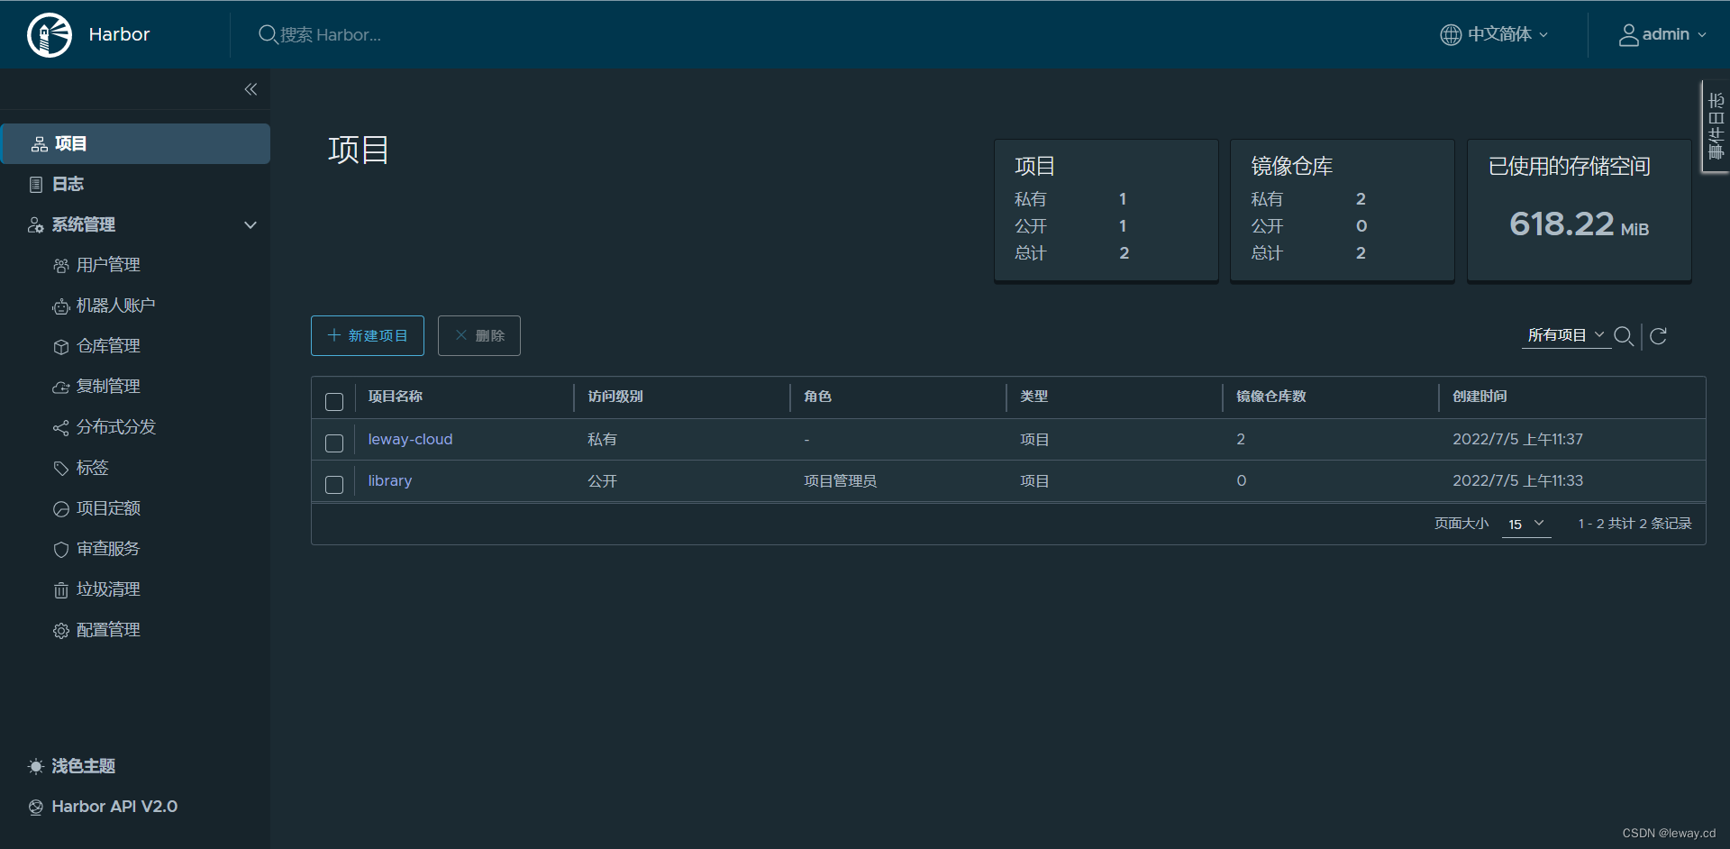This screenshot has width=1730, height=849.
Task: Collapse the sidebar with double-chevron icon
Action: pos(250,89)
